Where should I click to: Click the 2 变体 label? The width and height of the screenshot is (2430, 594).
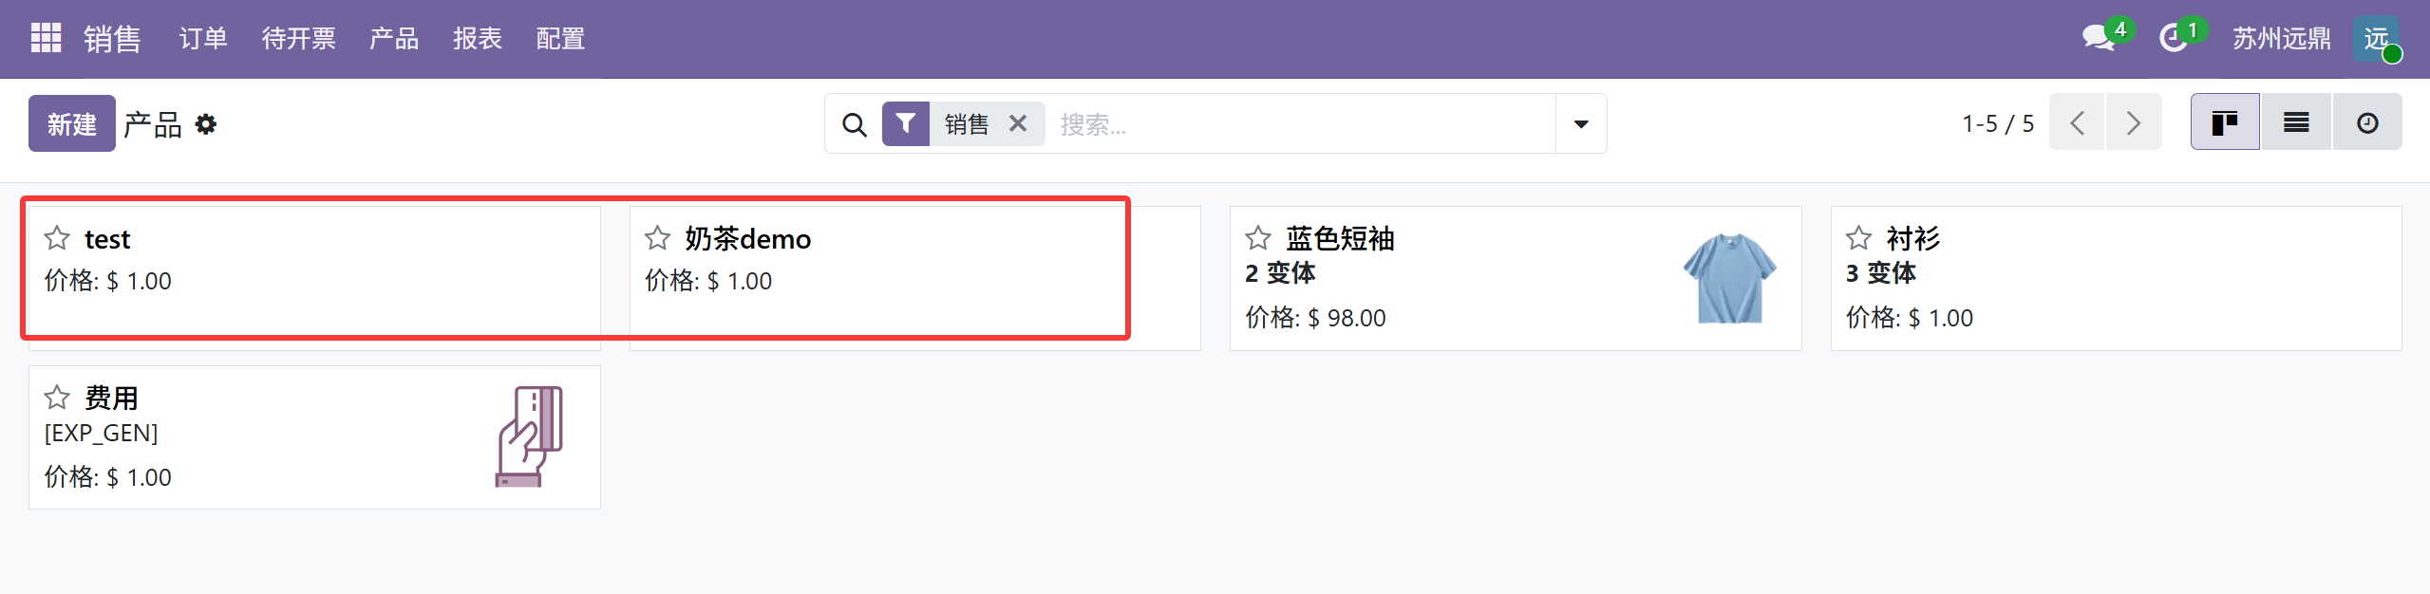(1280, 273)
